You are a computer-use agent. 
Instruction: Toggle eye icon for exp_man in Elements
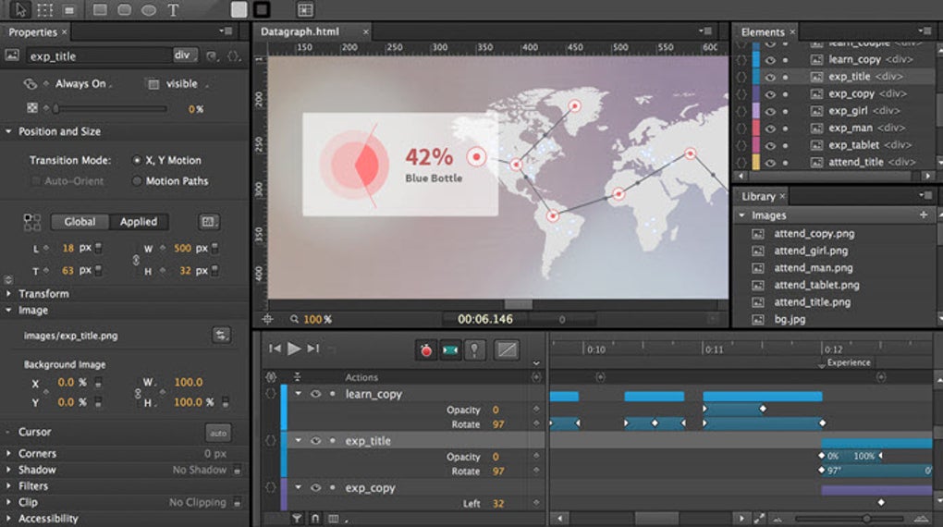[770, 129]
